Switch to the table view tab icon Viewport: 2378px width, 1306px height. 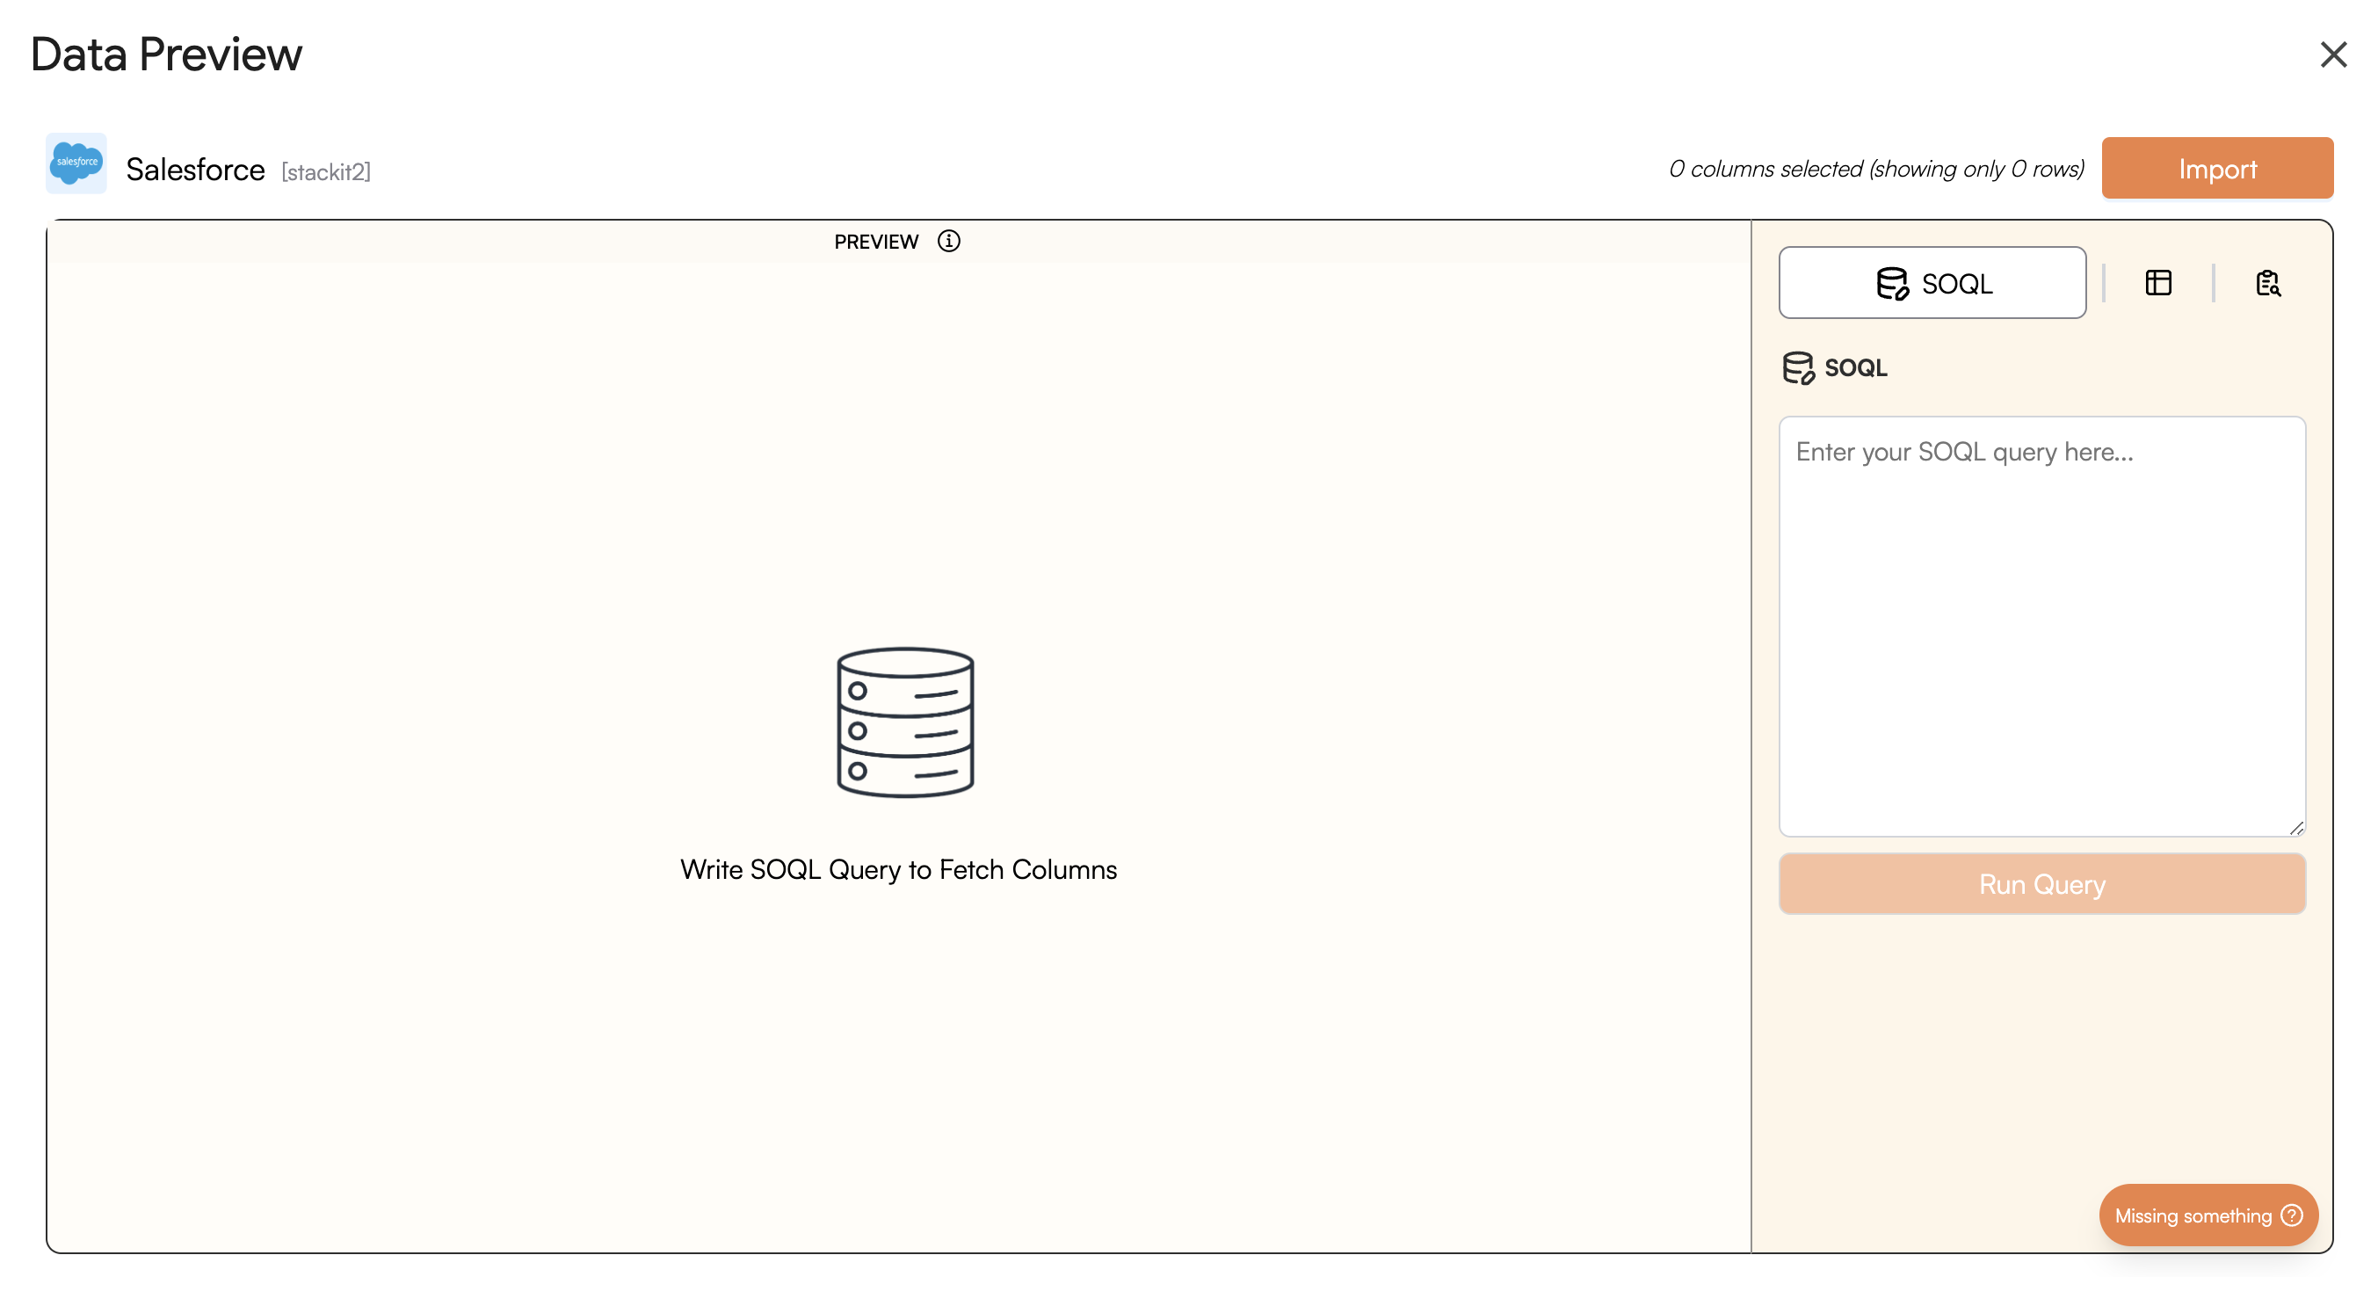pyautogui.click(x=2157, y=282)
